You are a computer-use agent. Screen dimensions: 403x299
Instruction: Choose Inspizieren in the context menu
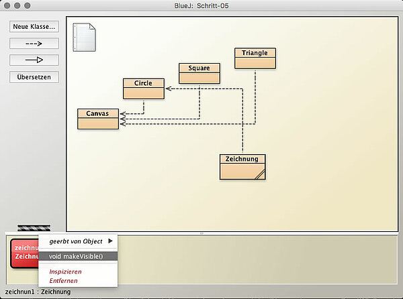[x=65, y=272]
